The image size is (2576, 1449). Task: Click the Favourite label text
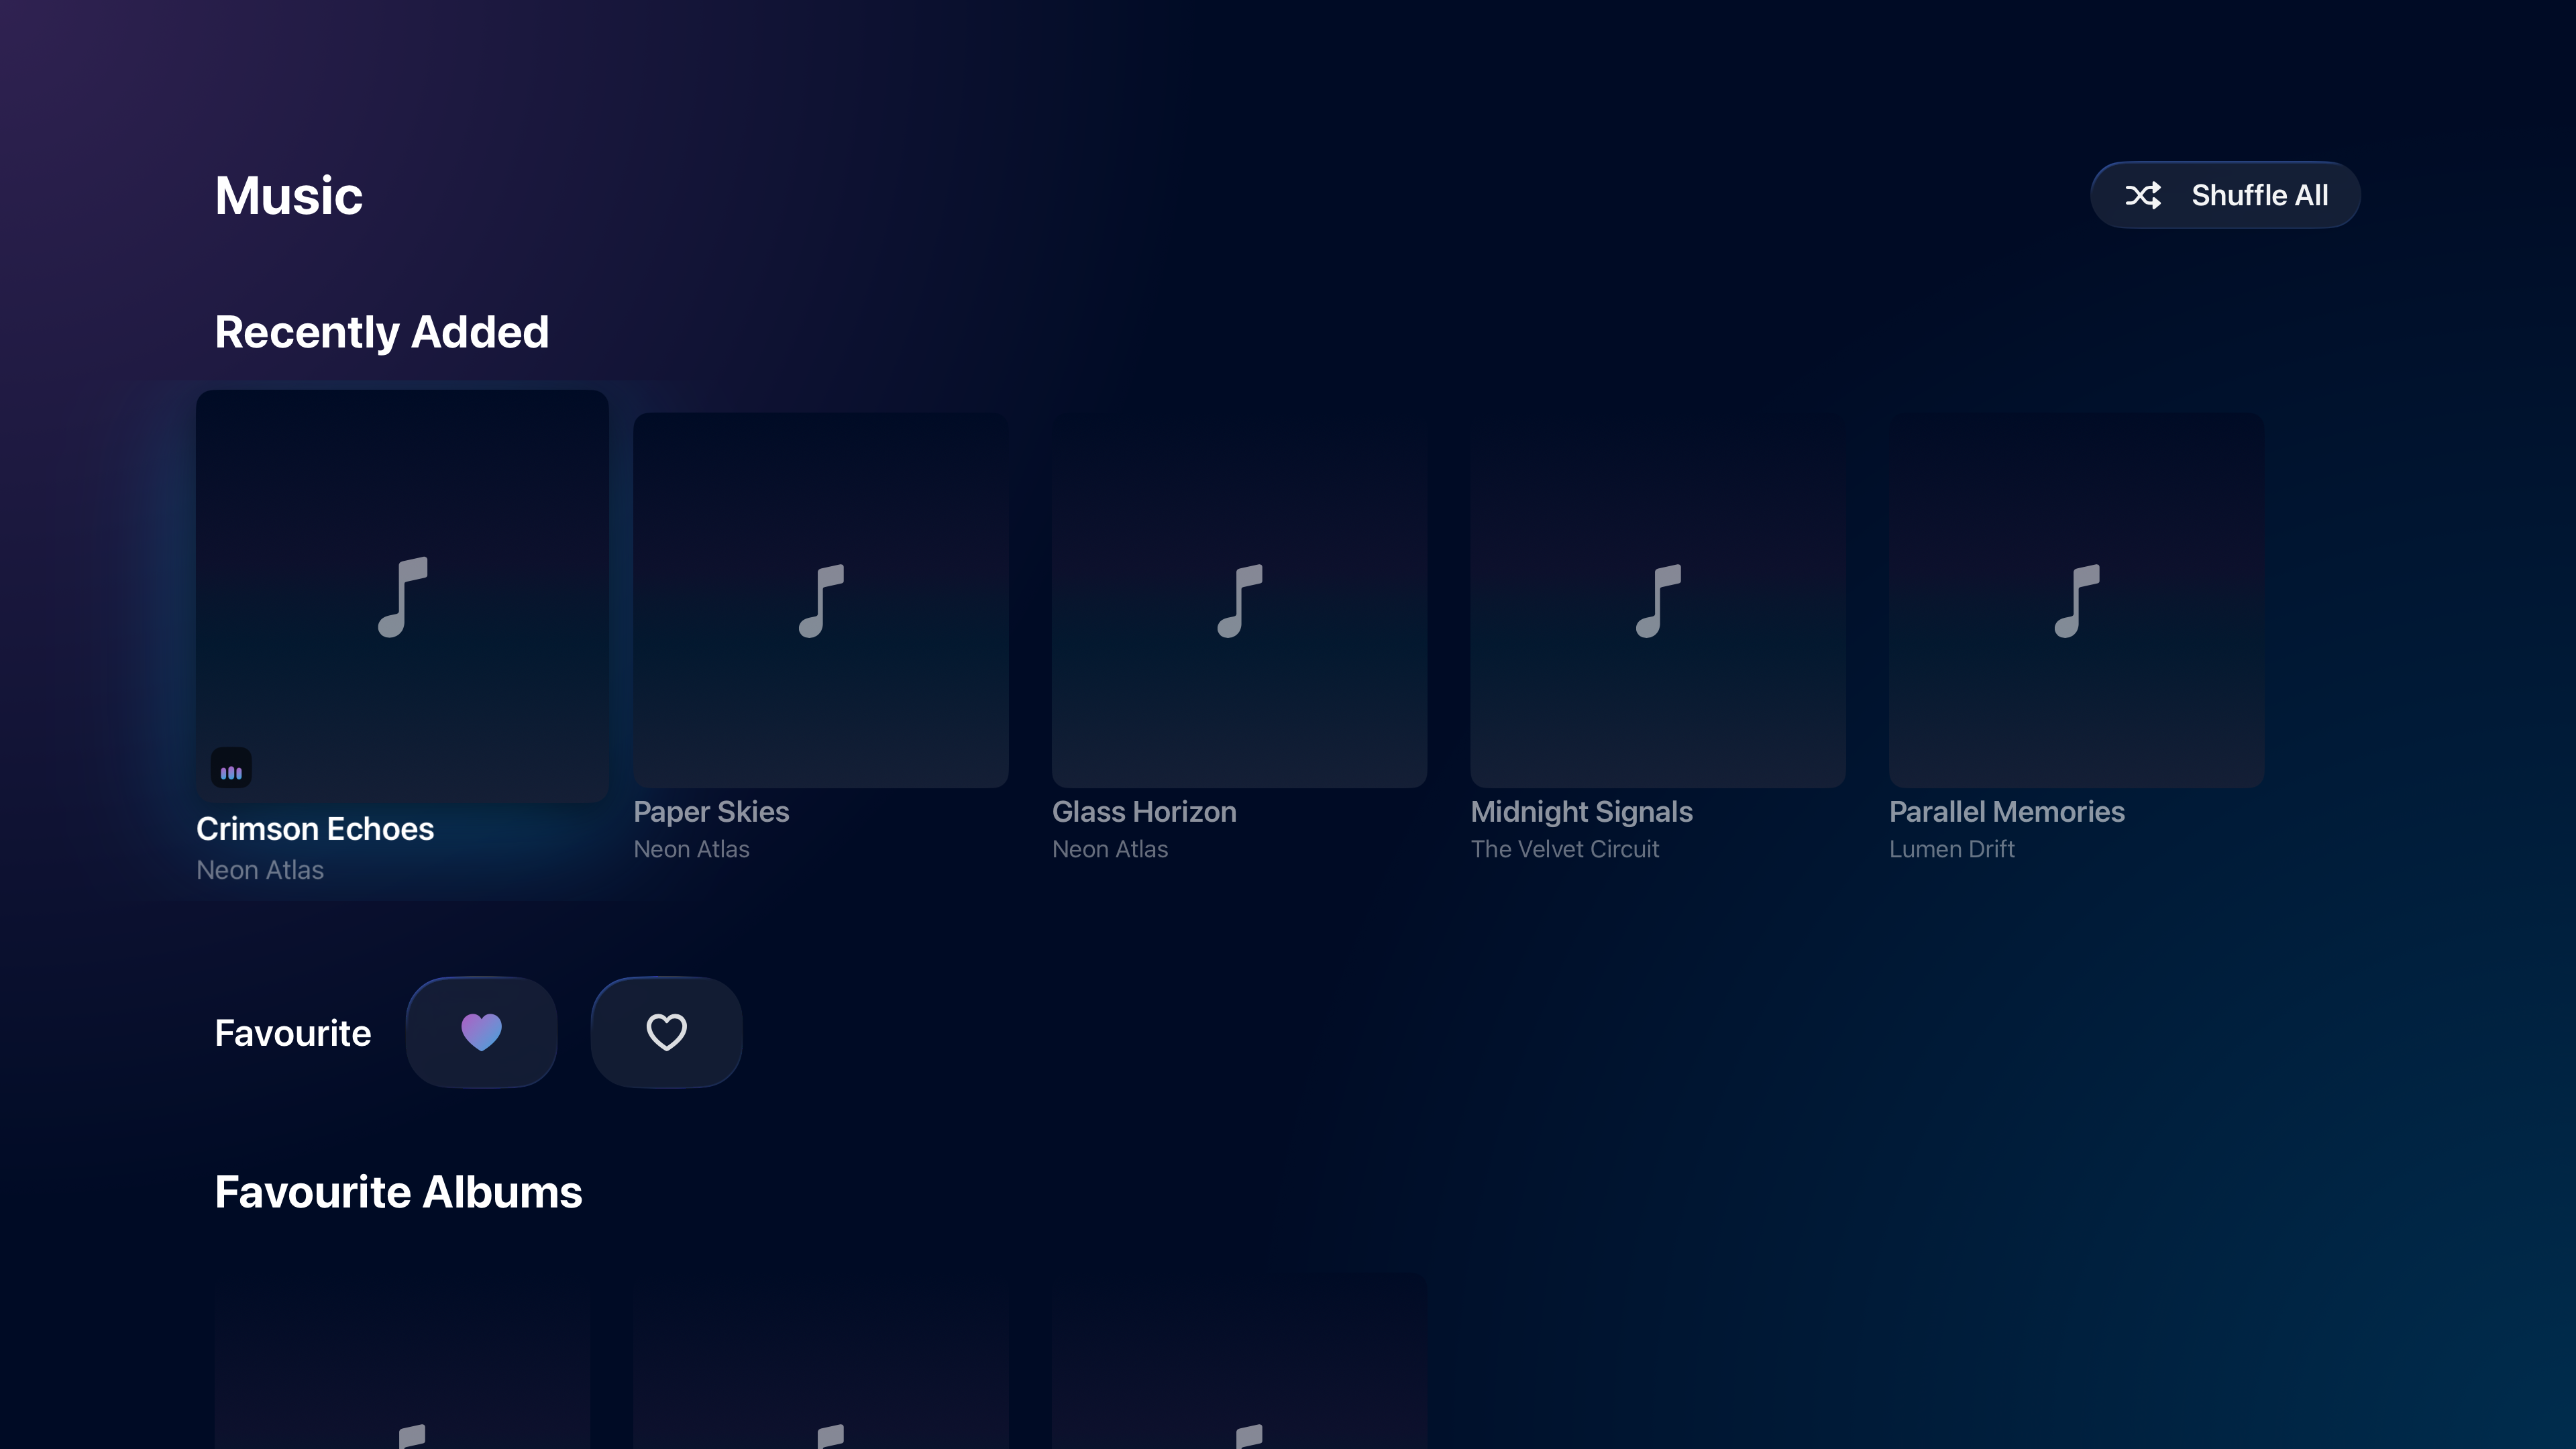293,1033
